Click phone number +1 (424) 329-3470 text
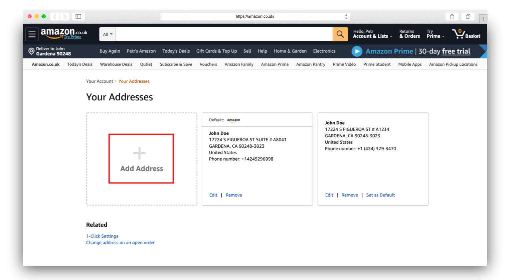 [x=377, y=149]
